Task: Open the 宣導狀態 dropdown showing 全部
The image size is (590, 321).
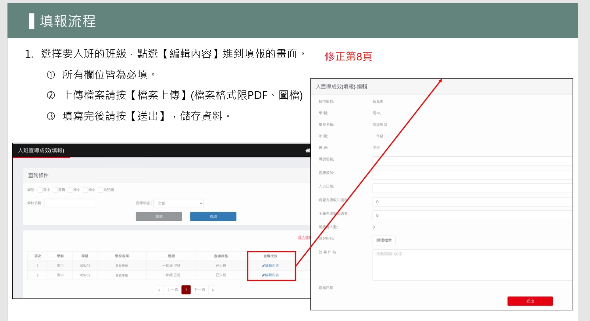Action: click(x=178, y=203)
